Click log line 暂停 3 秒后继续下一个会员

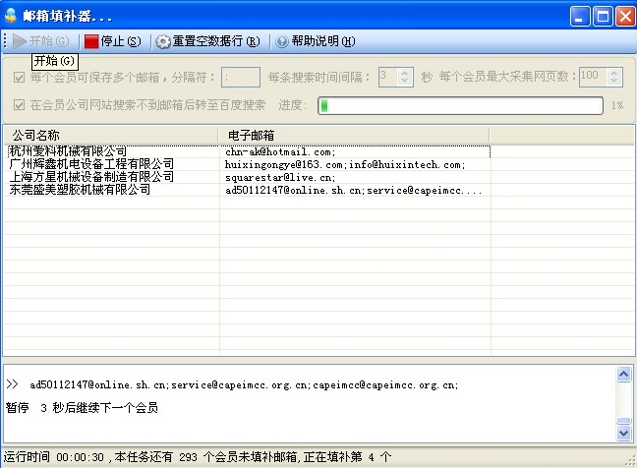click(82, 407)
